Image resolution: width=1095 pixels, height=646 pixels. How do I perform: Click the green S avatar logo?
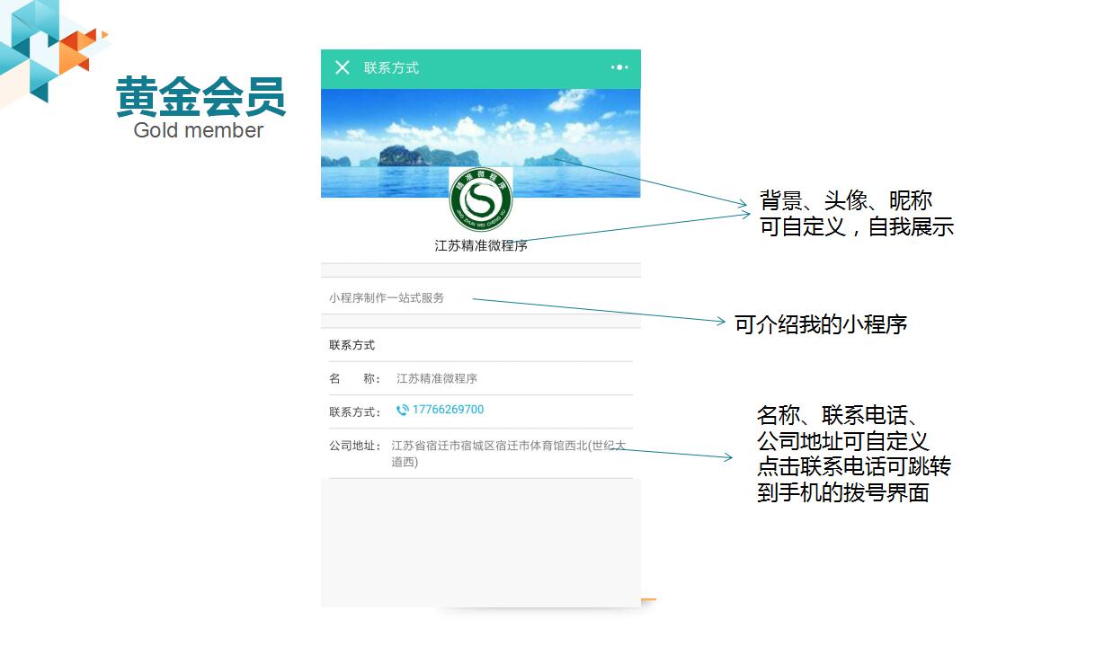[481, 199]
